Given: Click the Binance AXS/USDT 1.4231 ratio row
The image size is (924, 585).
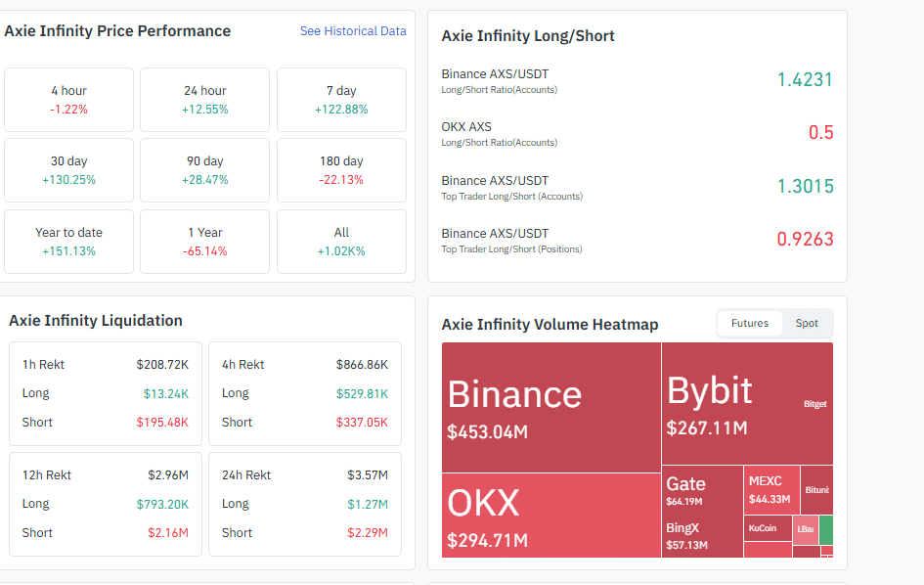Looking at the screenshot, I should tap(637, 80).
